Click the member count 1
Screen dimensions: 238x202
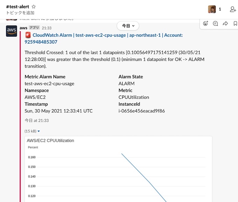(x=220, y=9)
